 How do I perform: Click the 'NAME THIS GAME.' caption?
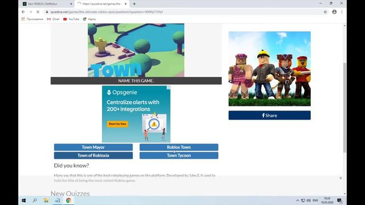point(136,81)
